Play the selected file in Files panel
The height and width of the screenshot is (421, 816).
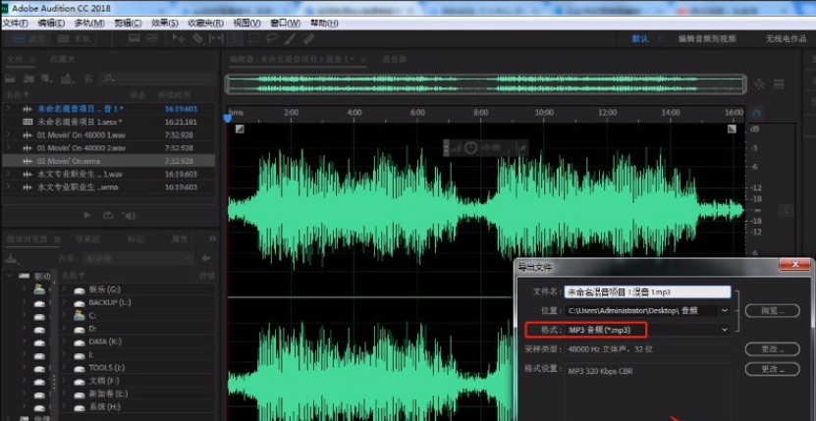click(x=87, y=215)
